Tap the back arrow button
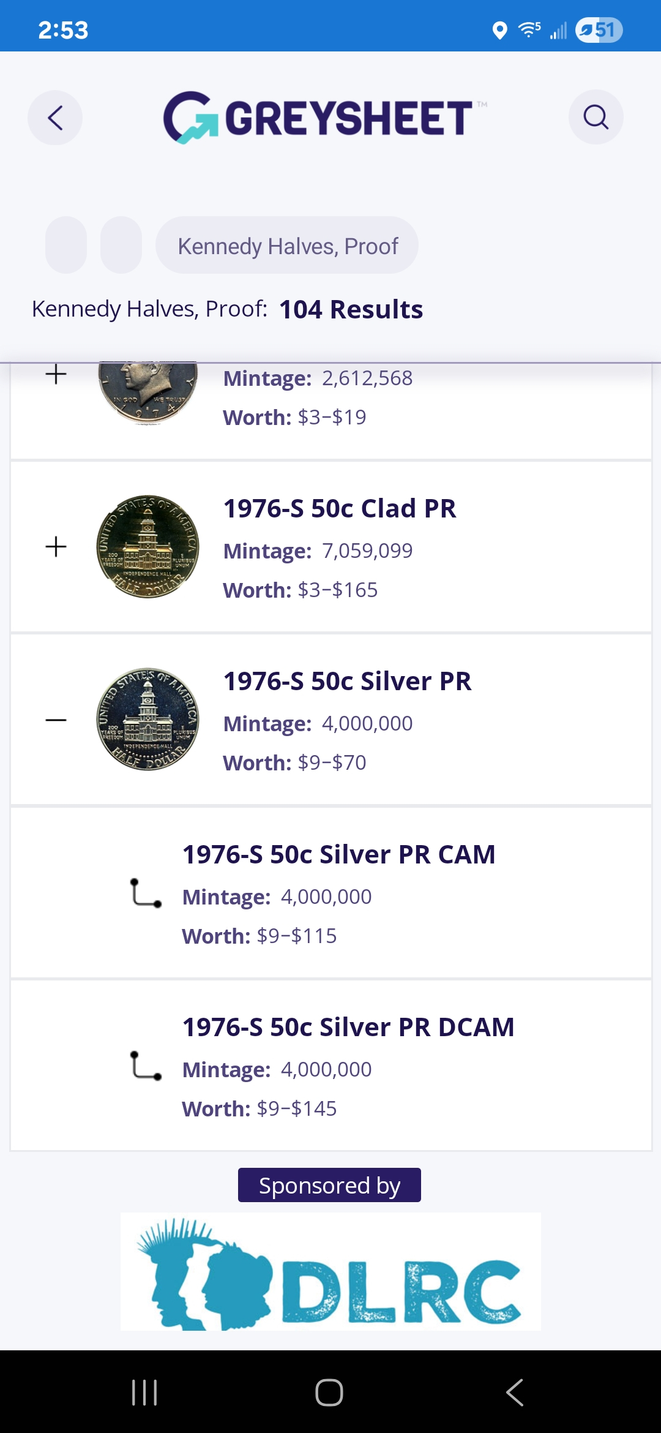The width and height of the screenshot is (661, 1433). (x=55, y=118)
